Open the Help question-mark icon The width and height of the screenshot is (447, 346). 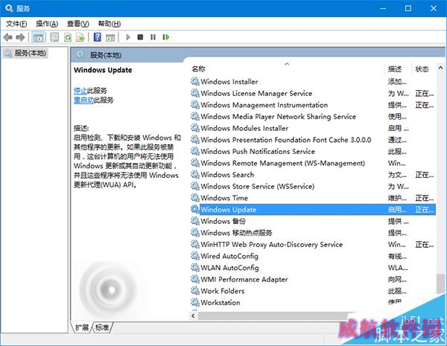click(x=97, y=37)
